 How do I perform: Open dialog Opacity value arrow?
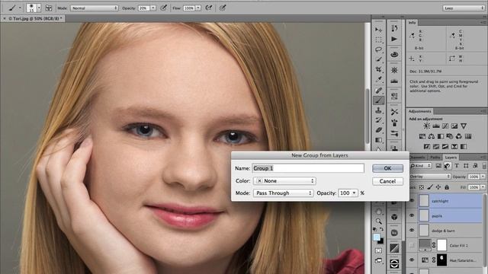coord(354,193)
